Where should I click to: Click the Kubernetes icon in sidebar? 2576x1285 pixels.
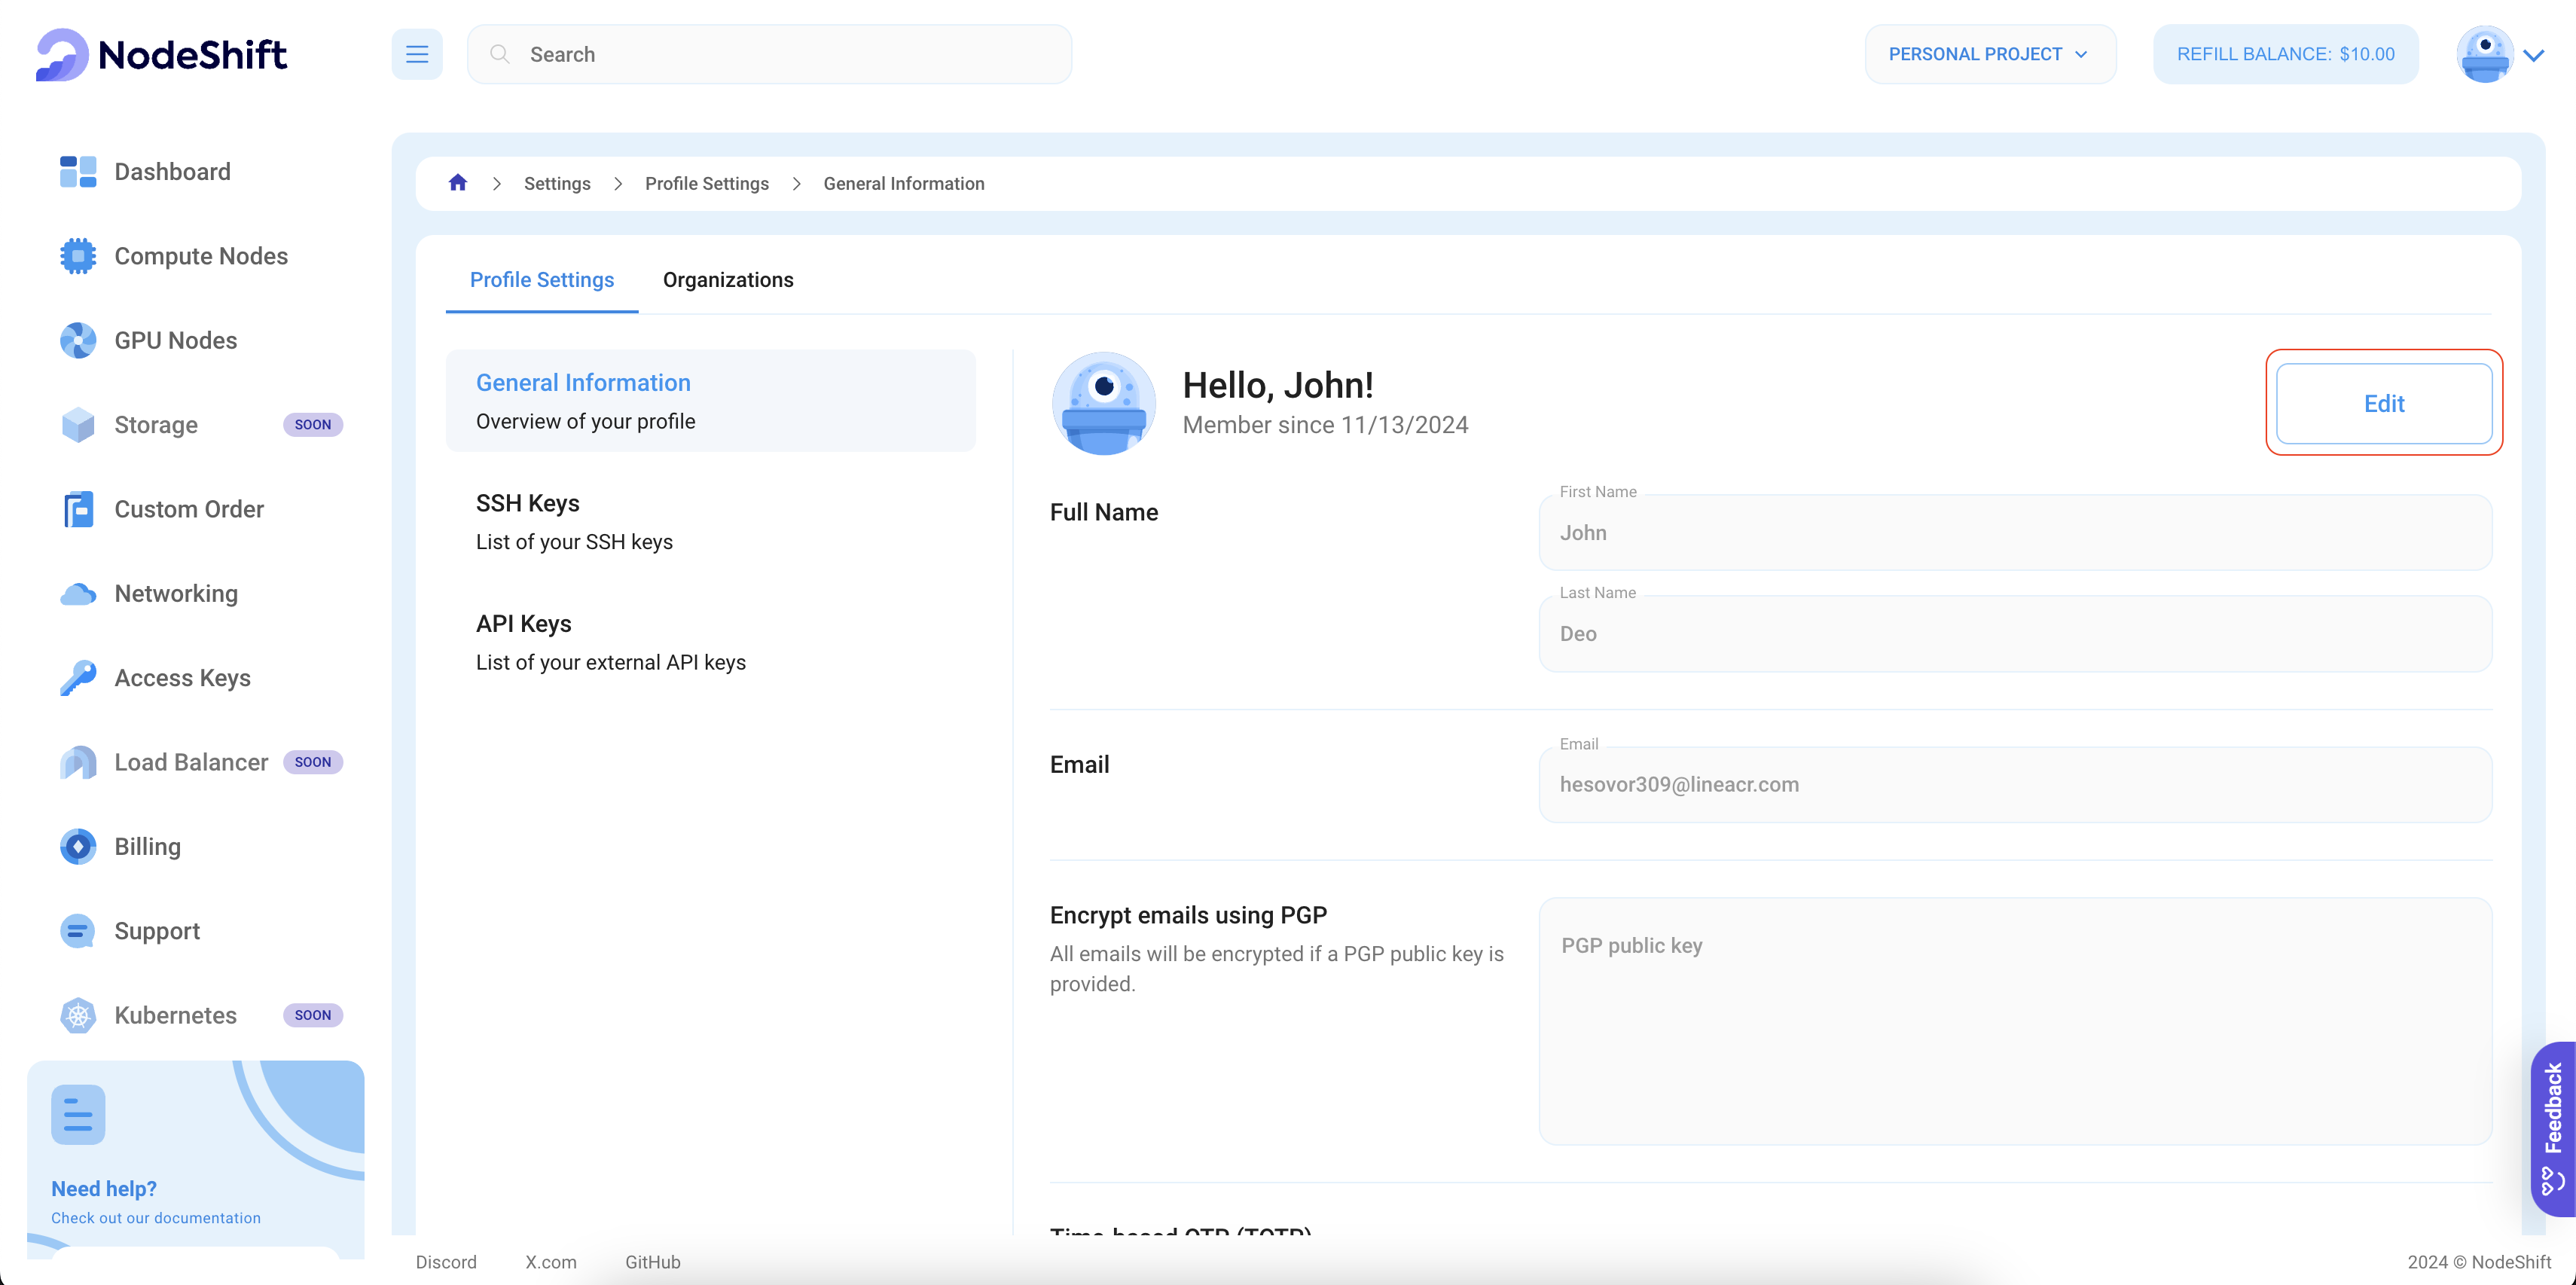click(78, 1015)
